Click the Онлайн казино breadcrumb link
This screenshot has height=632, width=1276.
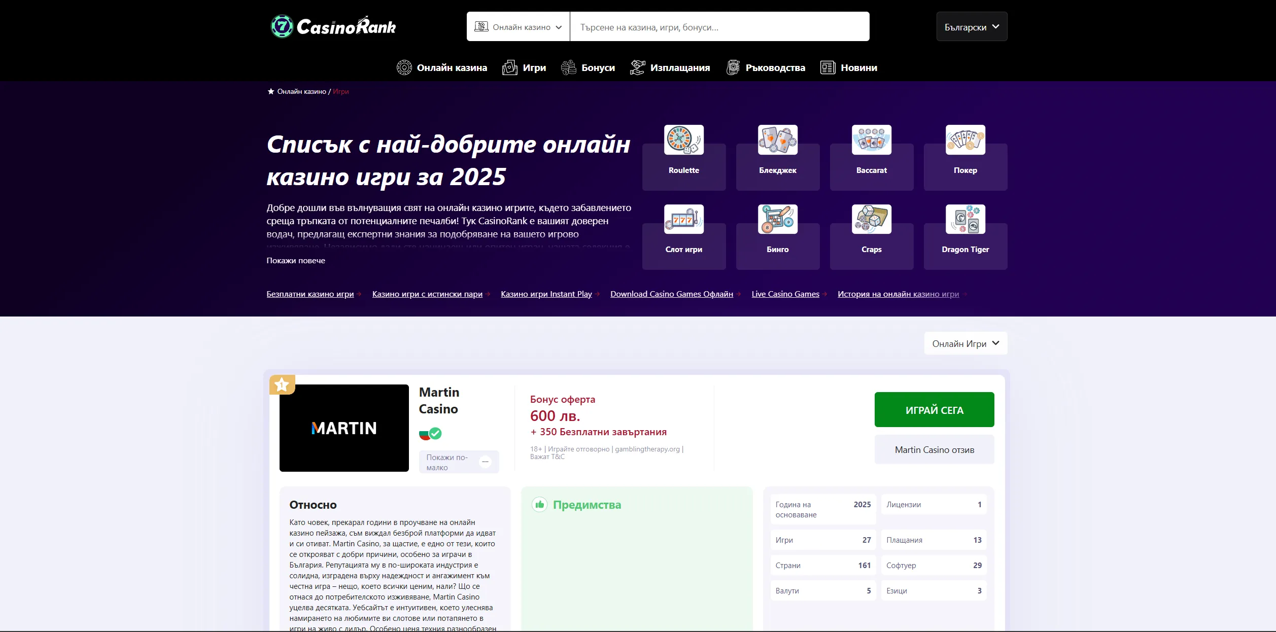click(301, 91)
